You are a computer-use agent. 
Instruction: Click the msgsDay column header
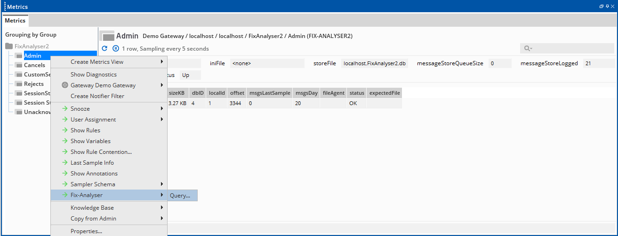coord(305,93)
